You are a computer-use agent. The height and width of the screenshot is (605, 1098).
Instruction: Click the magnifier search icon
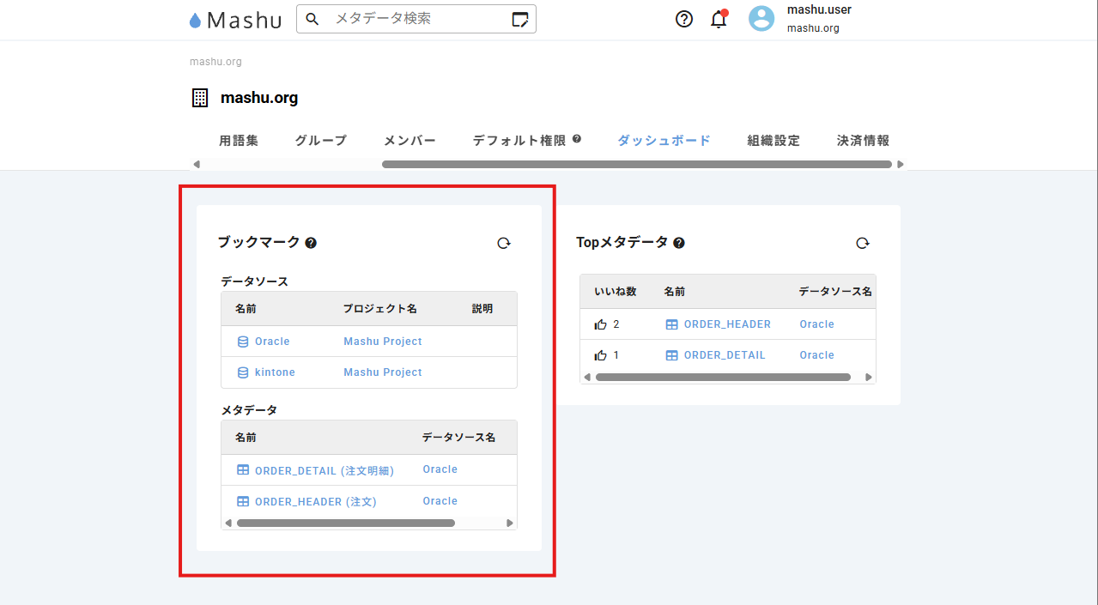click(312, 19)
